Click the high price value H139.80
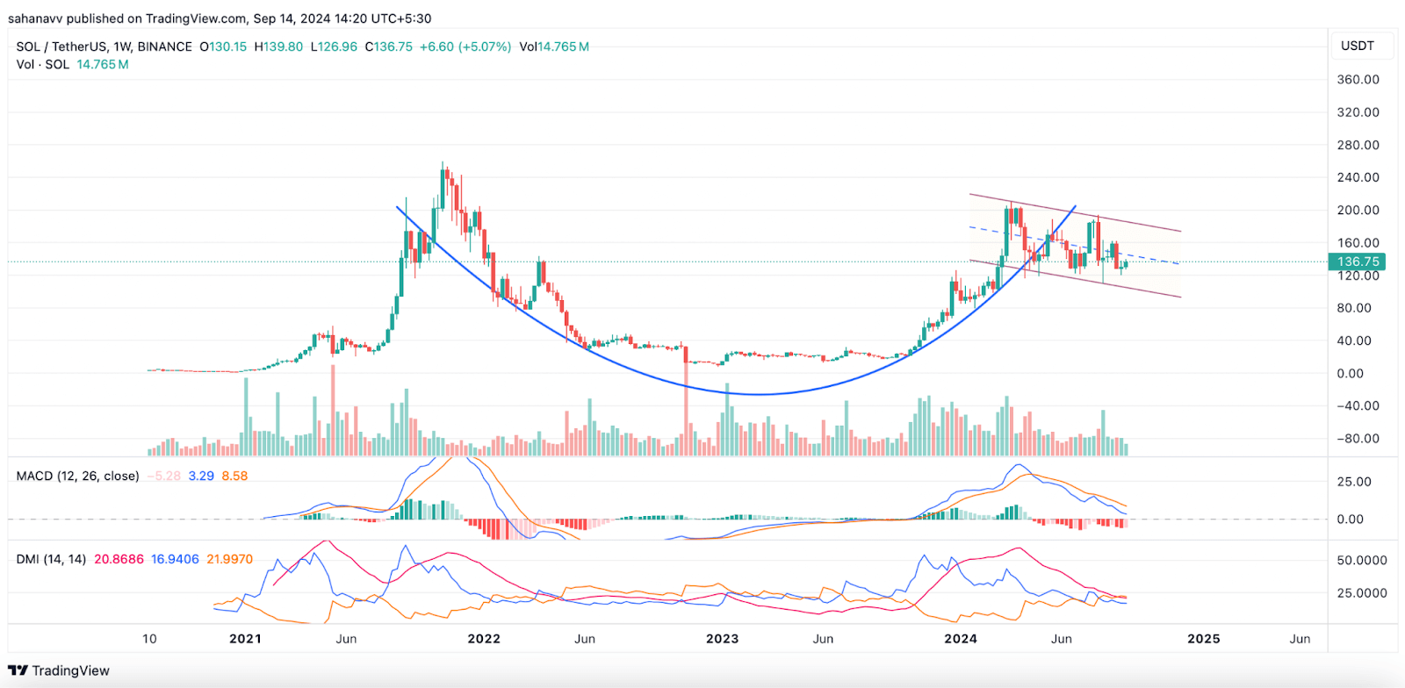Image resolution: width=1405 pixels, height=688 pixels. 278,47
